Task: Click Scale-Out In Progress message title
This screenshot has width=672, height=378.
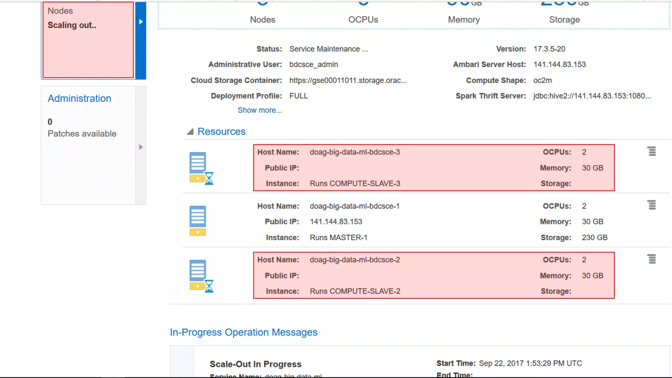Action: point(255,364)
